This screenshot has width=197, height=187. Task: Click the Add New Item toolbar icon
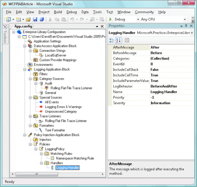click(18, 19)
